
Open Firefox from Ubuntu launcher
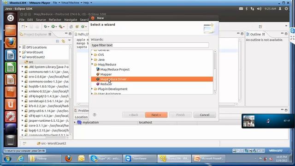coord(11,42)
